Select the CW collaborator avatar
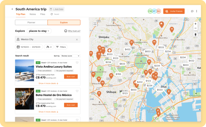206x127 pixels. [150, 11]
